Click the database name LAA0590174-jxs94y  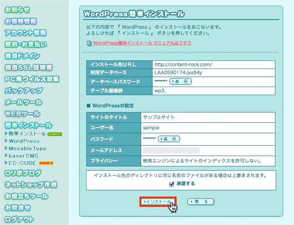coord(178,72)
